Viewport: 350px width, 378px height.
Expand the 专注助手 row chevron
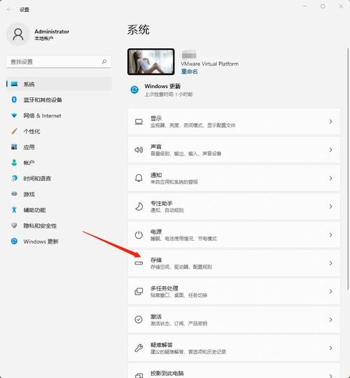coord(330,206)
